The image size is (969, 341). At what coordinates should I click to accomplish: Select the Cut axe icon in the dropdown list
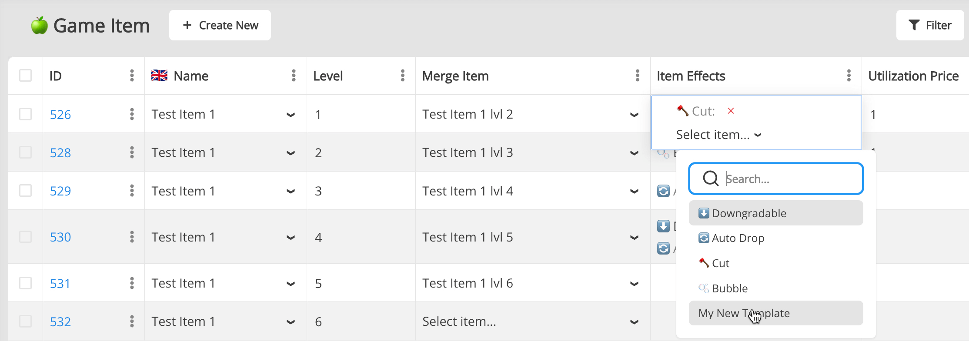(703, 263)
